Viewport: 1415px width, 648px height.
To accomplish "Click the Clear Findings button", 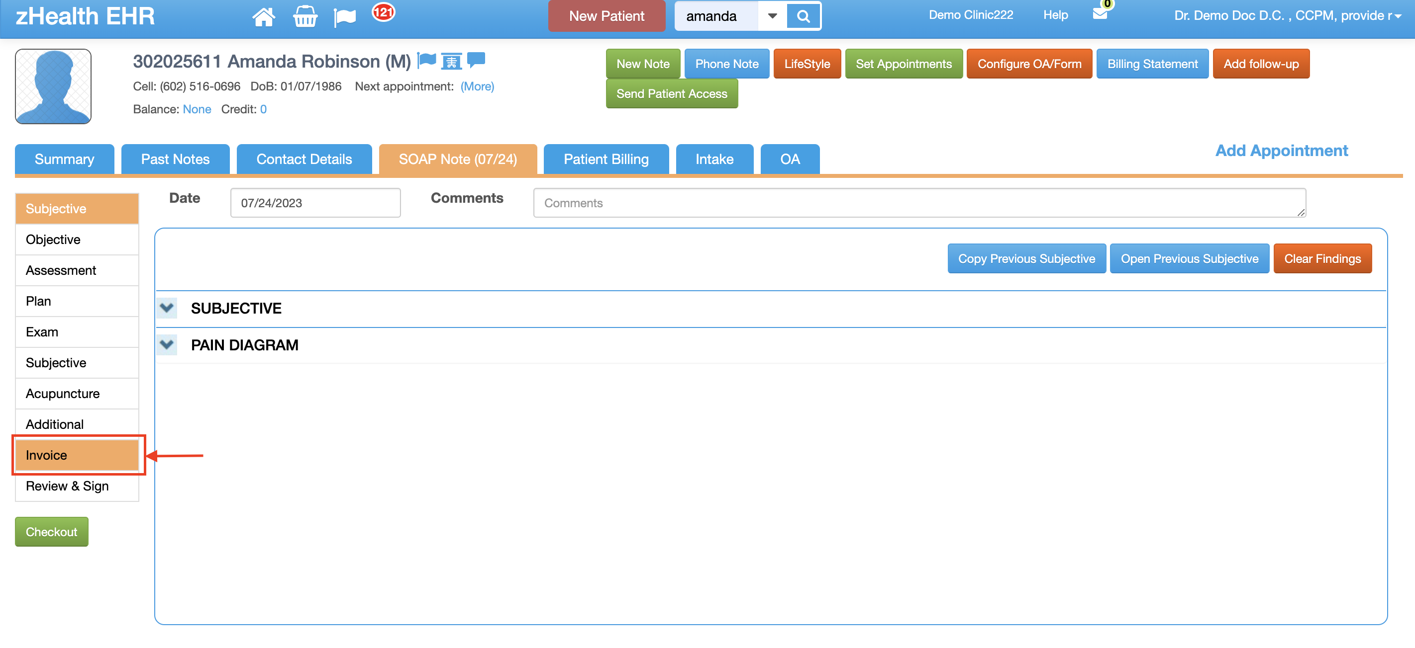I will [1322, 258].
